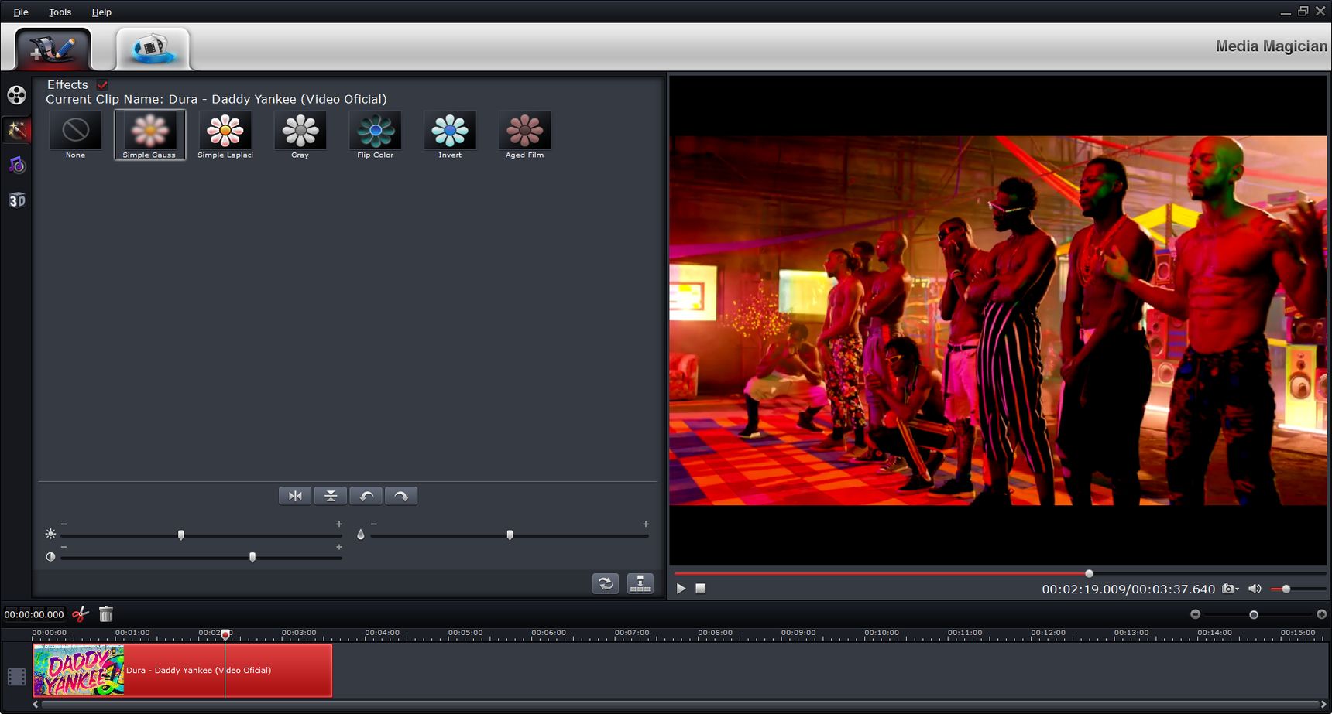Click the reset effects refresh button
The width and height of the screenshot is (1332, 714).
coord(606,583)
